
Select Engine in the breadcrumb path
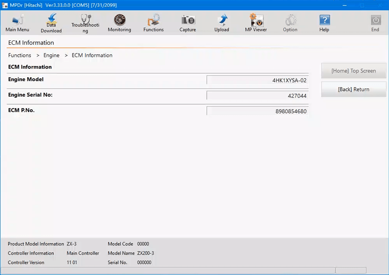click(52, 55)
